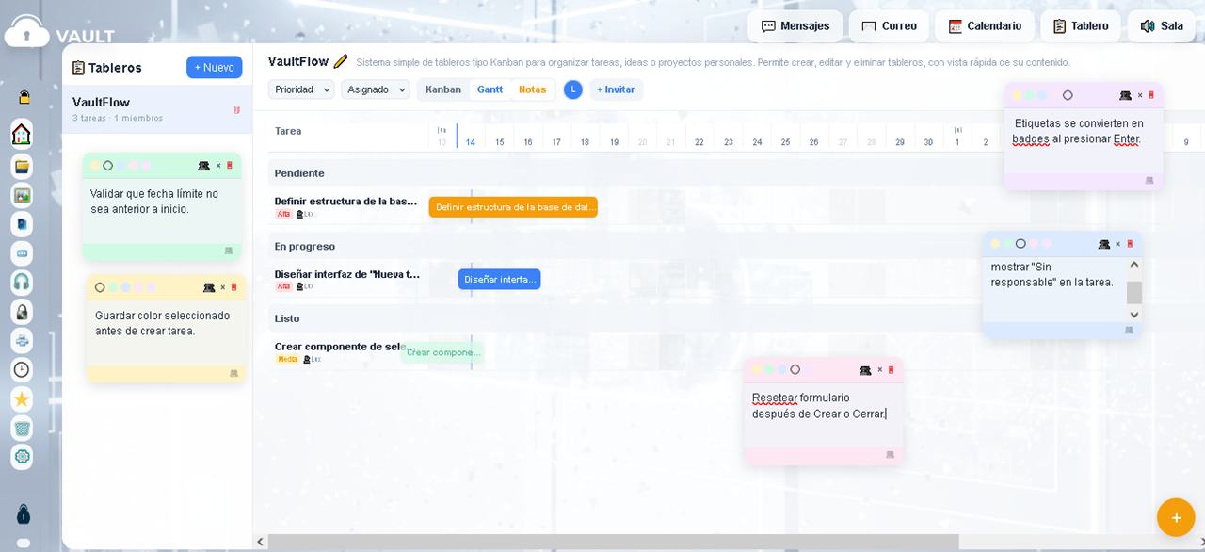This screenshot has height=552, width=1205.
Task: Click the "+ Invitar" button
Action: pyautogui.click(x=616, y=89)
